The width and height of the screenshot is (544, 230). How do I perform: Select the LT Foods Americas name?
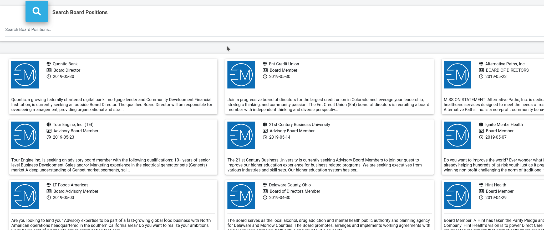pos(70,185)
